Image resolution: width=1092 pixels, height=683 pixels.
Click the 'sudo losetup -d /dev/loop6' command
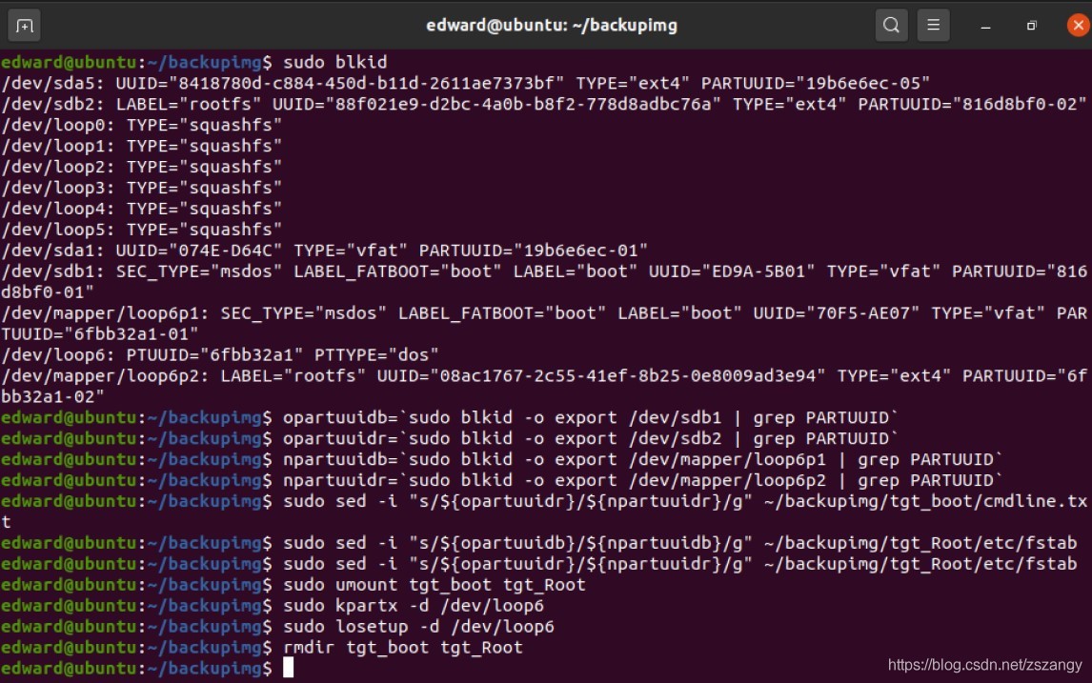pyautogui.click(x=418, y=627)
